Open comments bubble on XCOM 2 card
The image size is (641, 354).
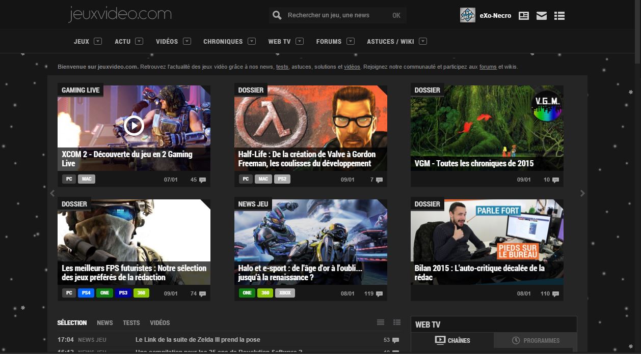pos(203,180)
